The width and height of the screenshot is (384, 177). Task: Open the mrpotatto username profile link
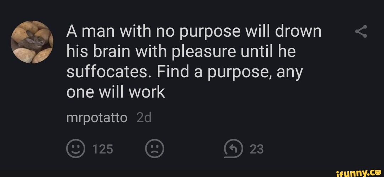tap(97, 118)
